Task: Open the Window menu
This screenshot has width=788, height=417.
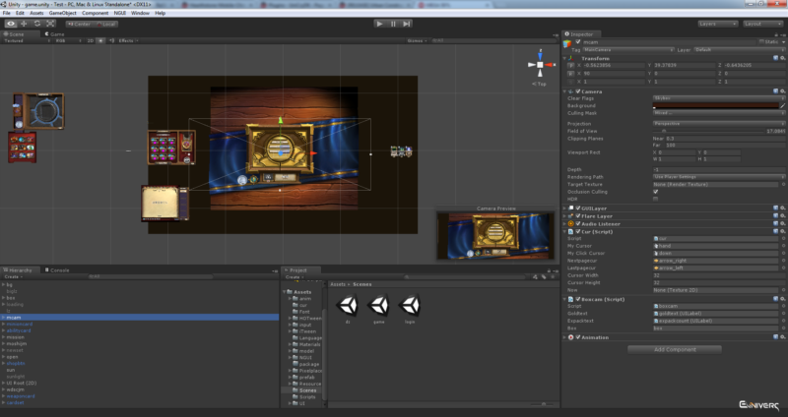Action: [140, 13]
